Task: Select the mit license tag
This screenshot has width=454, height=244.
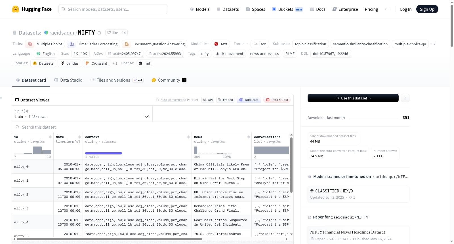Action: coord(145,63)
